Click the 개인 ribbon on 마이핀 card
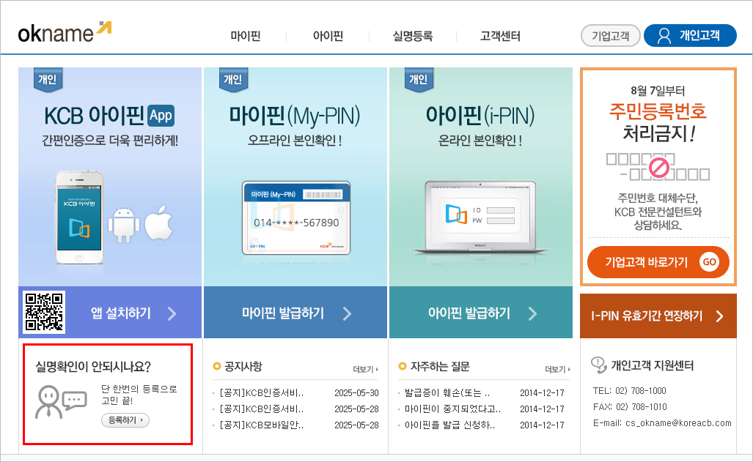753x462 pixels. click(233, 78)
